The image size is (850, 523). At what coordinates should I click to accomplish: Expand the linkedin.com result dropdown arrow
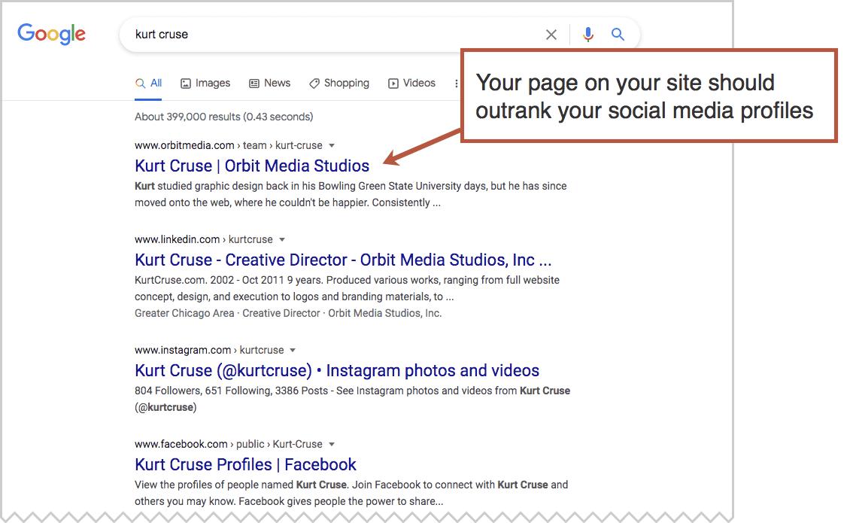click(282, 239)
